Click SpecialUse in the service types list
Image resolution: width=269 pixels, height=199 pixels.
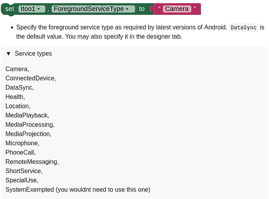pos(22,180)
